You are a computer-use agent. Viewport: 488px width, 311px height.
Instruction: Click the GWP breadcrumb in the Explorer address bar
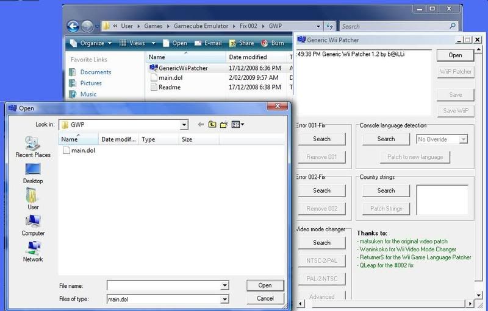(x=275, y=26)
